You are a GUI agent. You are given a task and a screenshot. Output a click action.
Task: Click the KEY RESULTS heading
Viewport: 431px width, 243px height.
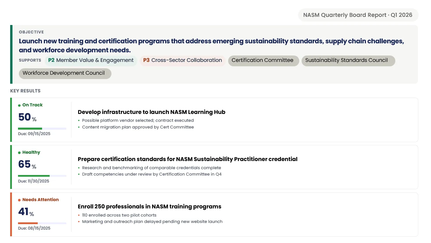click(x=25, y=91)
